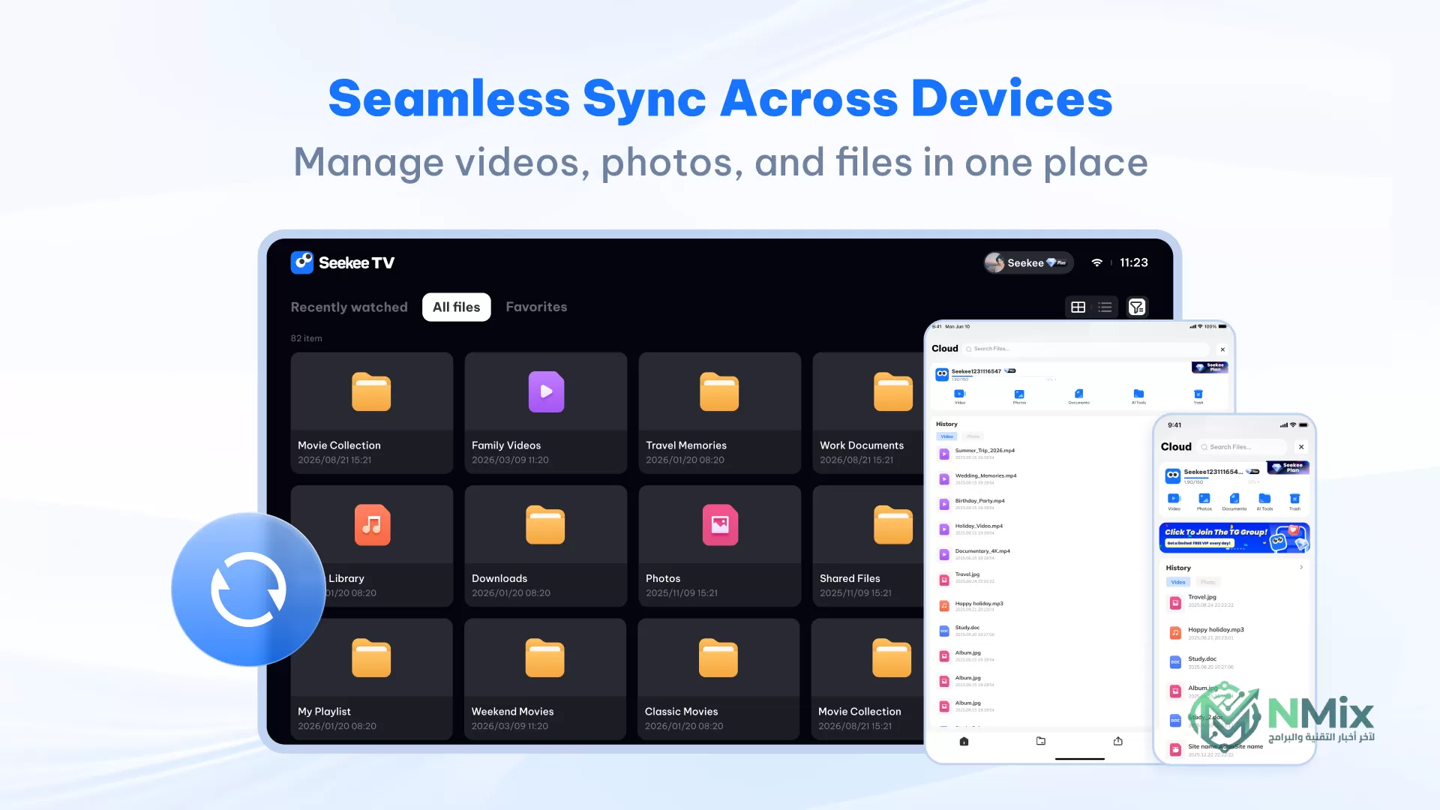This screenshot has height=810, width=1440.
Task: Tap the share icon in tablet bottom bar
Action: (1118, 741)
